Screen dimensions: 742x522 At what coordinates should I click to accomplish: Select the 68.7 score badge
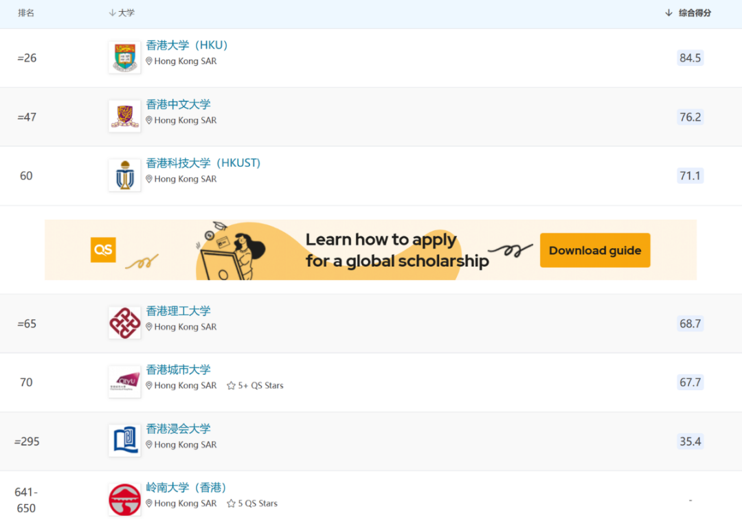pyautogui.click(x=690, y=324)
